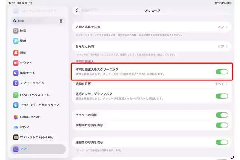Open iCloud cloud icon
The width and height of the screenshot is (240, 160).
16,127
